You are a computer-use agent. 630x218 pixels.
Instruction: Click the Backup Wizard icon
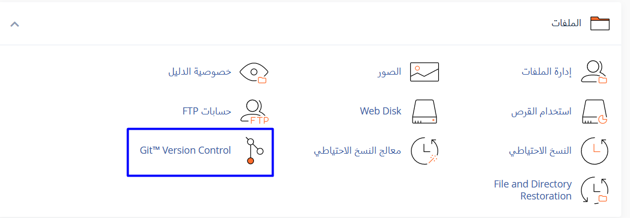(x=424, y=151)
